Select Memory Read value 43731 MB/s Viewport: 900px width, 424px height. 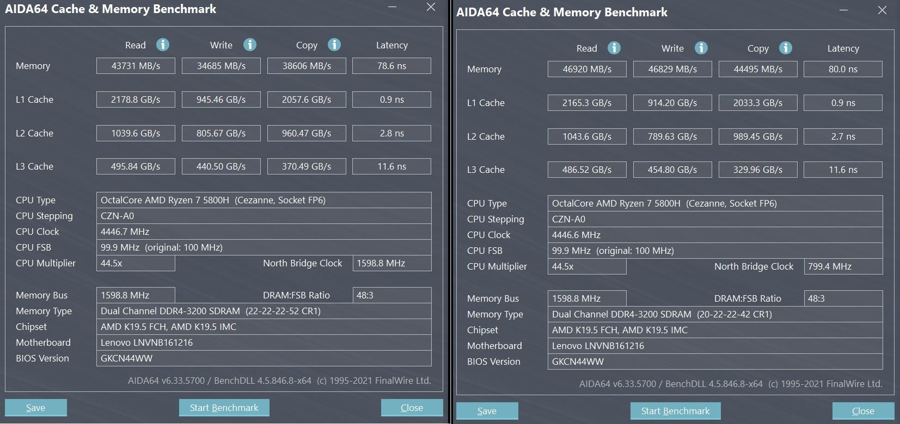click(x=136, y=66)
